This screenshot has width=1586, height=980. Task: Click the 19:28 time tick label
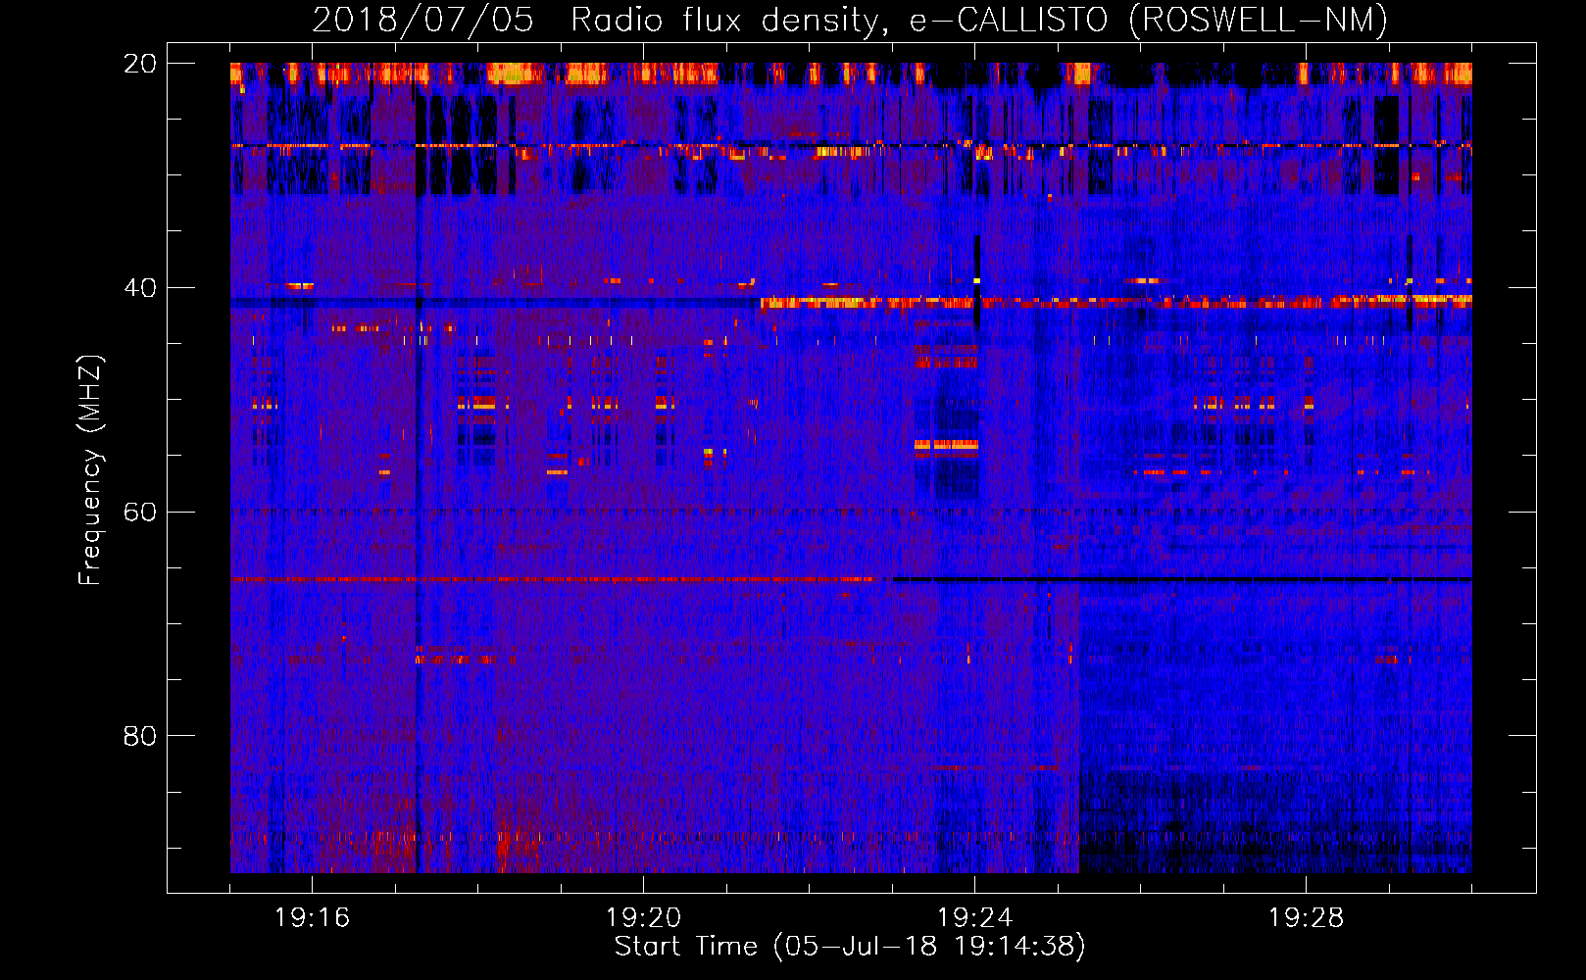click(x=1306, y=917)
